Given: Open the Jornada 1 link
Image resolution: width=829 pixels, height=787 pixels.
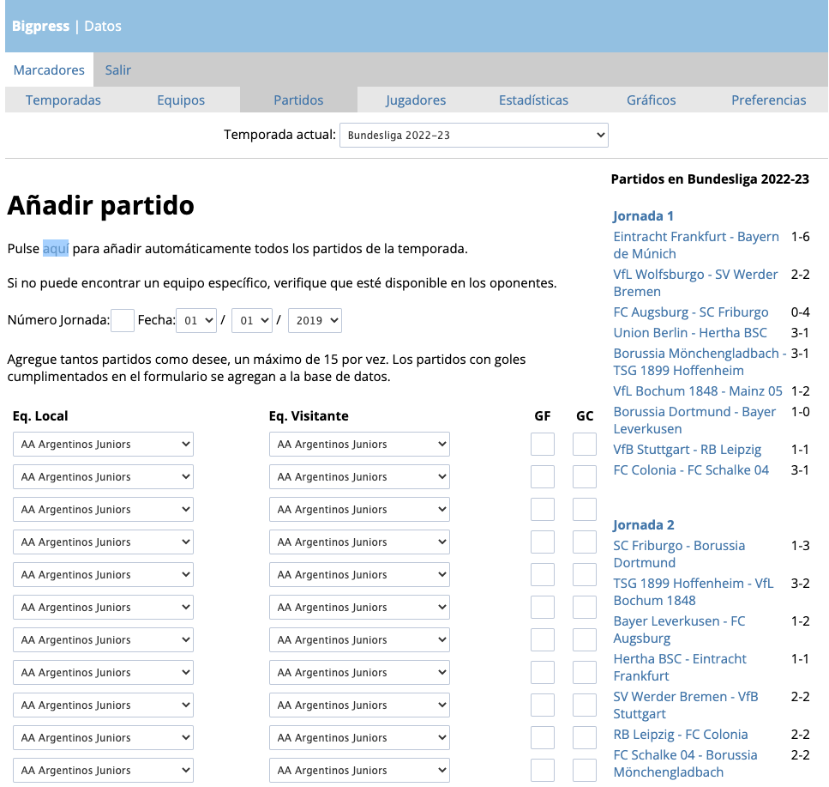Looking at the screenshot, I should [643, 216].
